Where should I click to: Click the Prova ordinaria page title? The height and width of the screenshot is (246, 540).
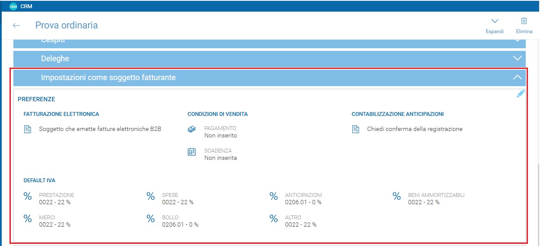click(66, 25)
